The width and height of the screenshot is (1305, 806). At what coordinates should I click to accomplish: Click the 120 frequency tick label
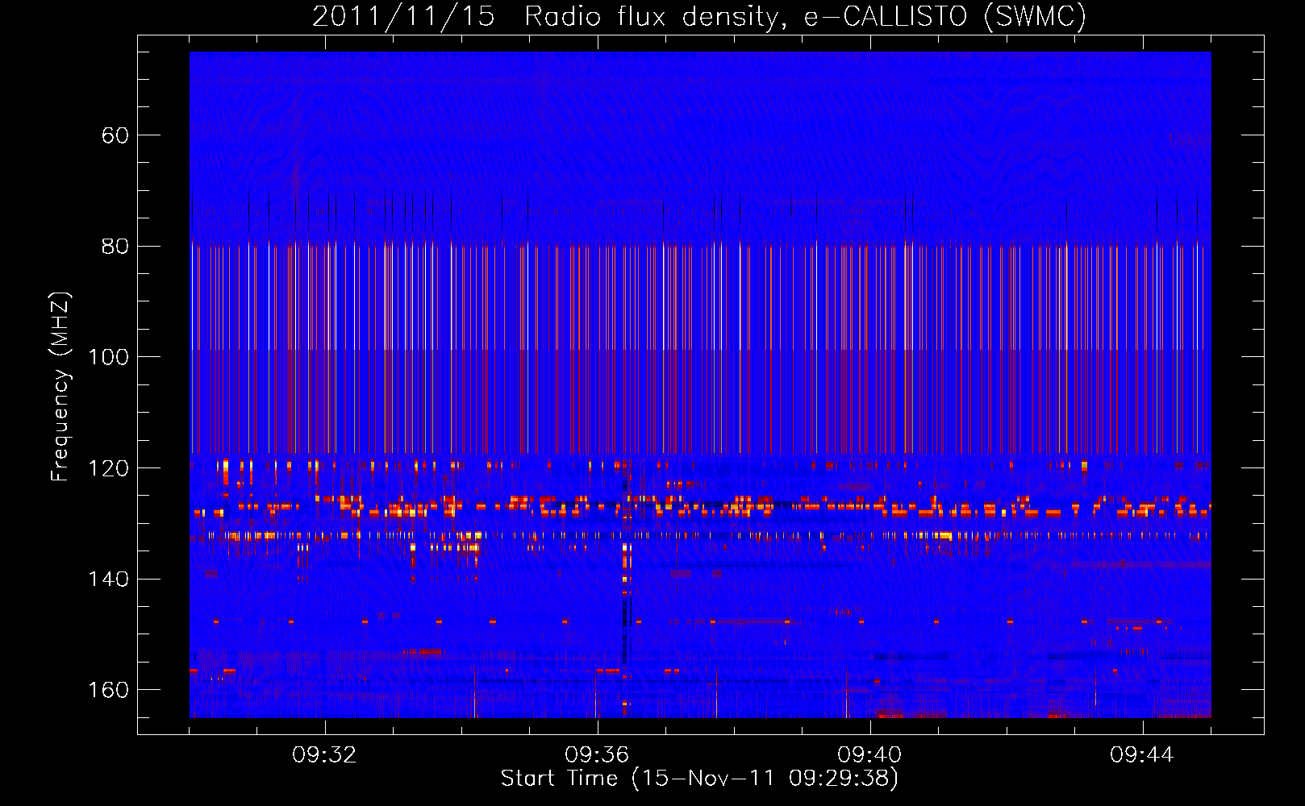tap(108, 468)
